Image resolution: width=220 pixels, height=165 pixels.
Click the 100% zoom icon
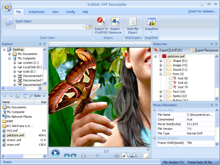133,156
